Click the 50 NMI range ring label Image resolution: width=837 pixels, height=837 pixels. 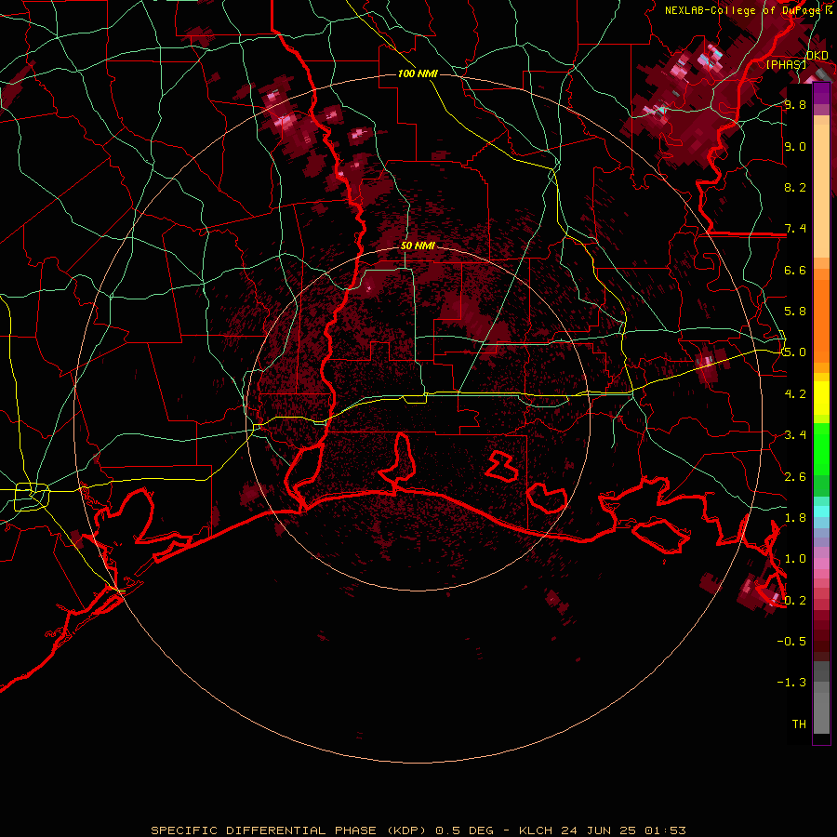[x=418, y=246]
